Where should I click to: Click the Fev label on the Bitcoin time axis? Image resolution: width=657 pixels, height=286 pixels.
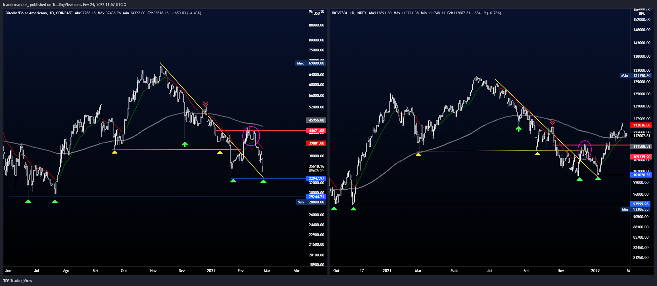[x=240, y=271]
